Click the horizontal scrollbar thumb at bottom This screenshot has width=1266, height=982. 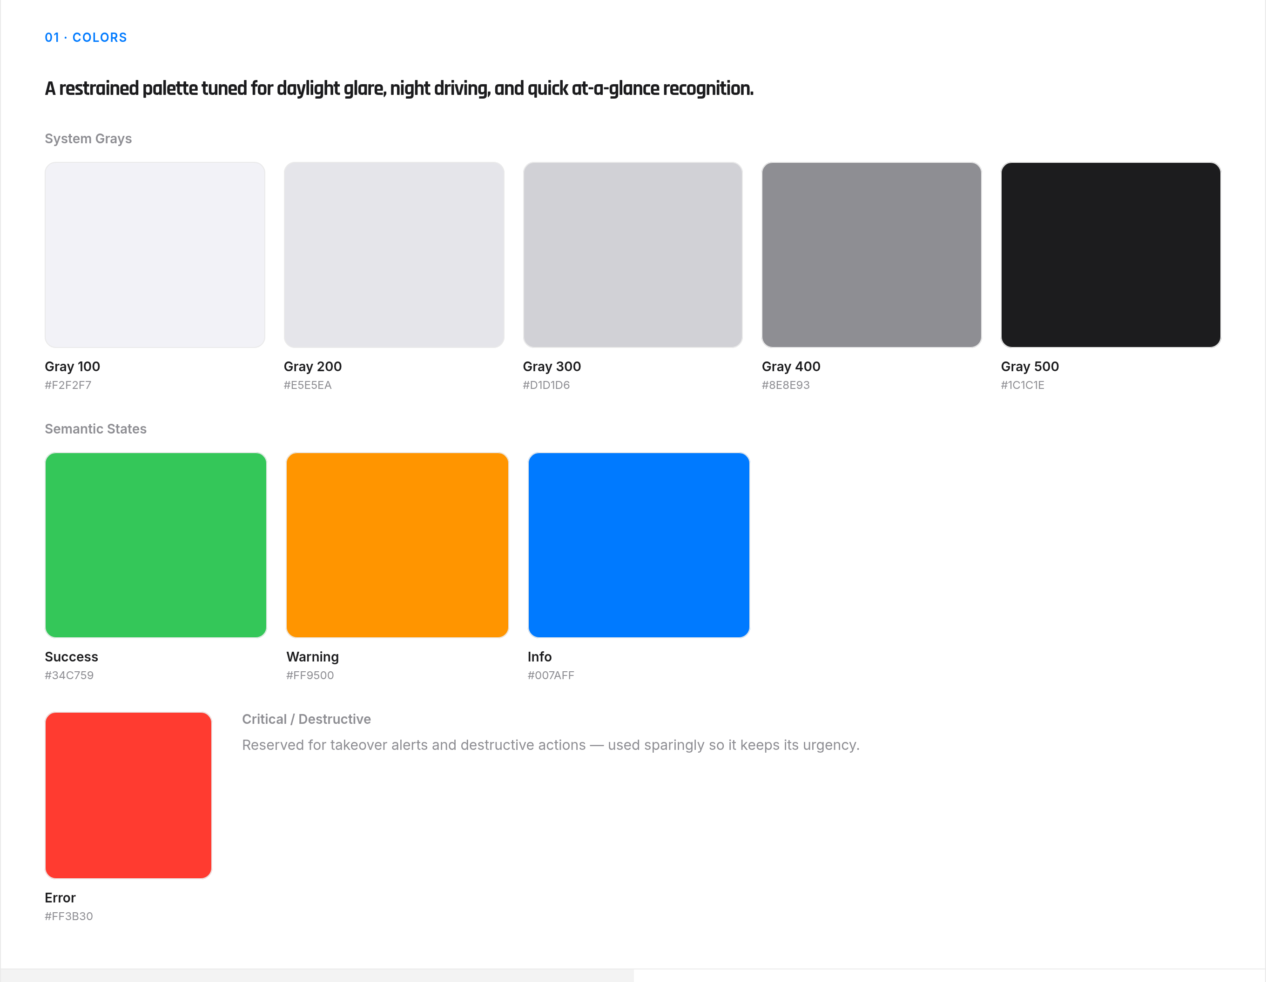pos(317,975)
